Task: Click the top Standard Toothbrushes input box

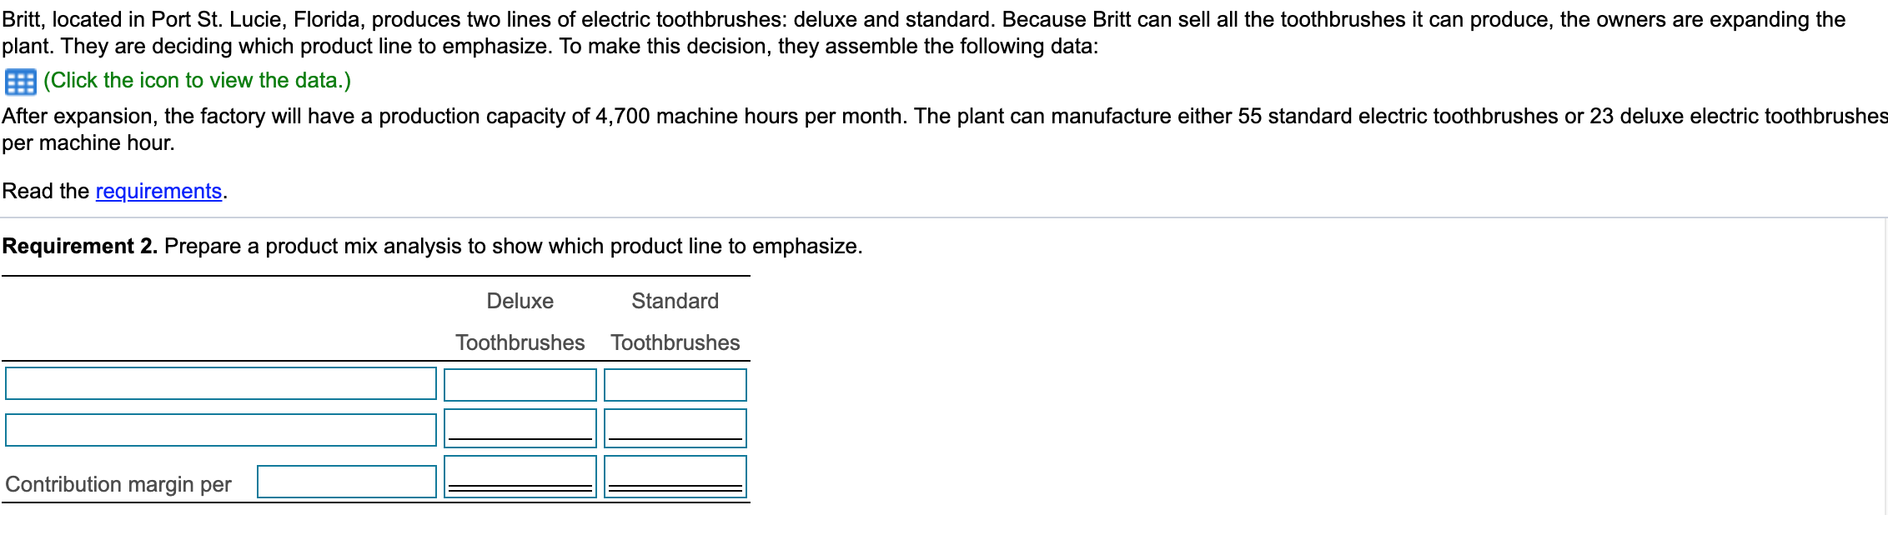Action: point(674,384)
